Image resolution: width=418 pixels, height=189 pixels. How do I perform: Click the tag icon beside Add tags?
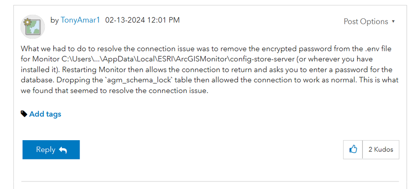(x=24, y=114)
